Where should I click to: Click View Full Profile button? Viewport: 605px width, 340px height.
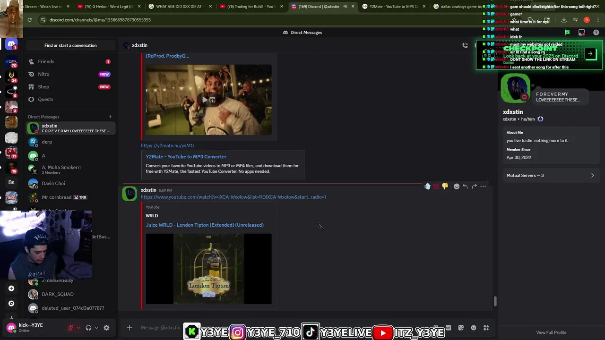click(x=551, y=332)
